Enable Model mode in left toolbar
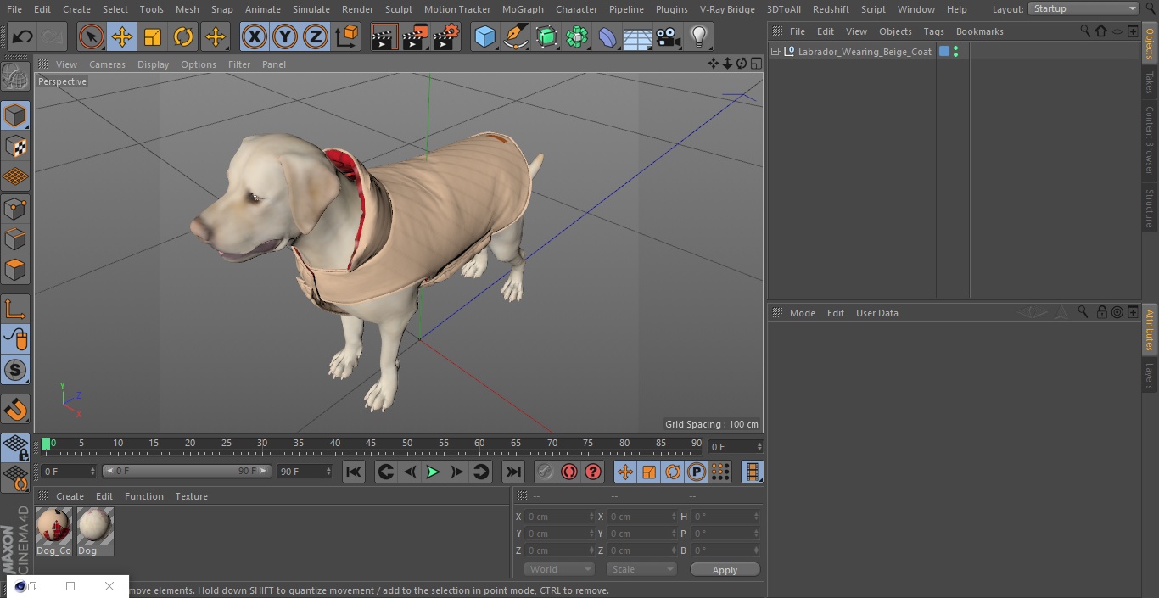This screenshot has height=598, width=1159. pos(15,115)
